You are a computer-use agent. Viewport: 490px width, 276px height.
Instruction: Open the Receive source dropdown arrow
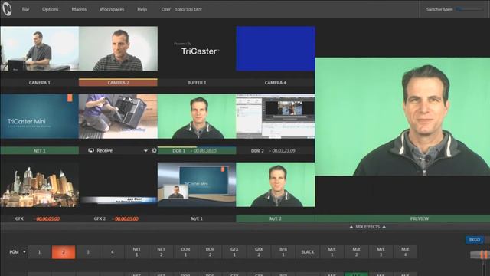[145, 151]
